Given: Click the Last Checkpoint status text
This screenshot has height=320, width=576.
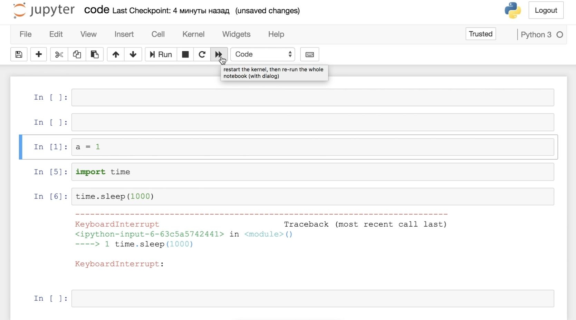Looking at the screenshot, I should (171, 11).
